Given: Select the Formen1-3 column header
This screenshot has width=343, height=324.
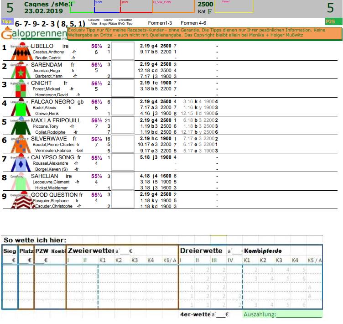Looking at the screenshot, I should tap(158, 23).
